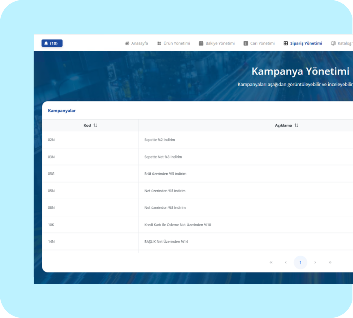Select campaign code 05N
The height and width of the screenshot is (318, 353).
(x=51, y=191)
